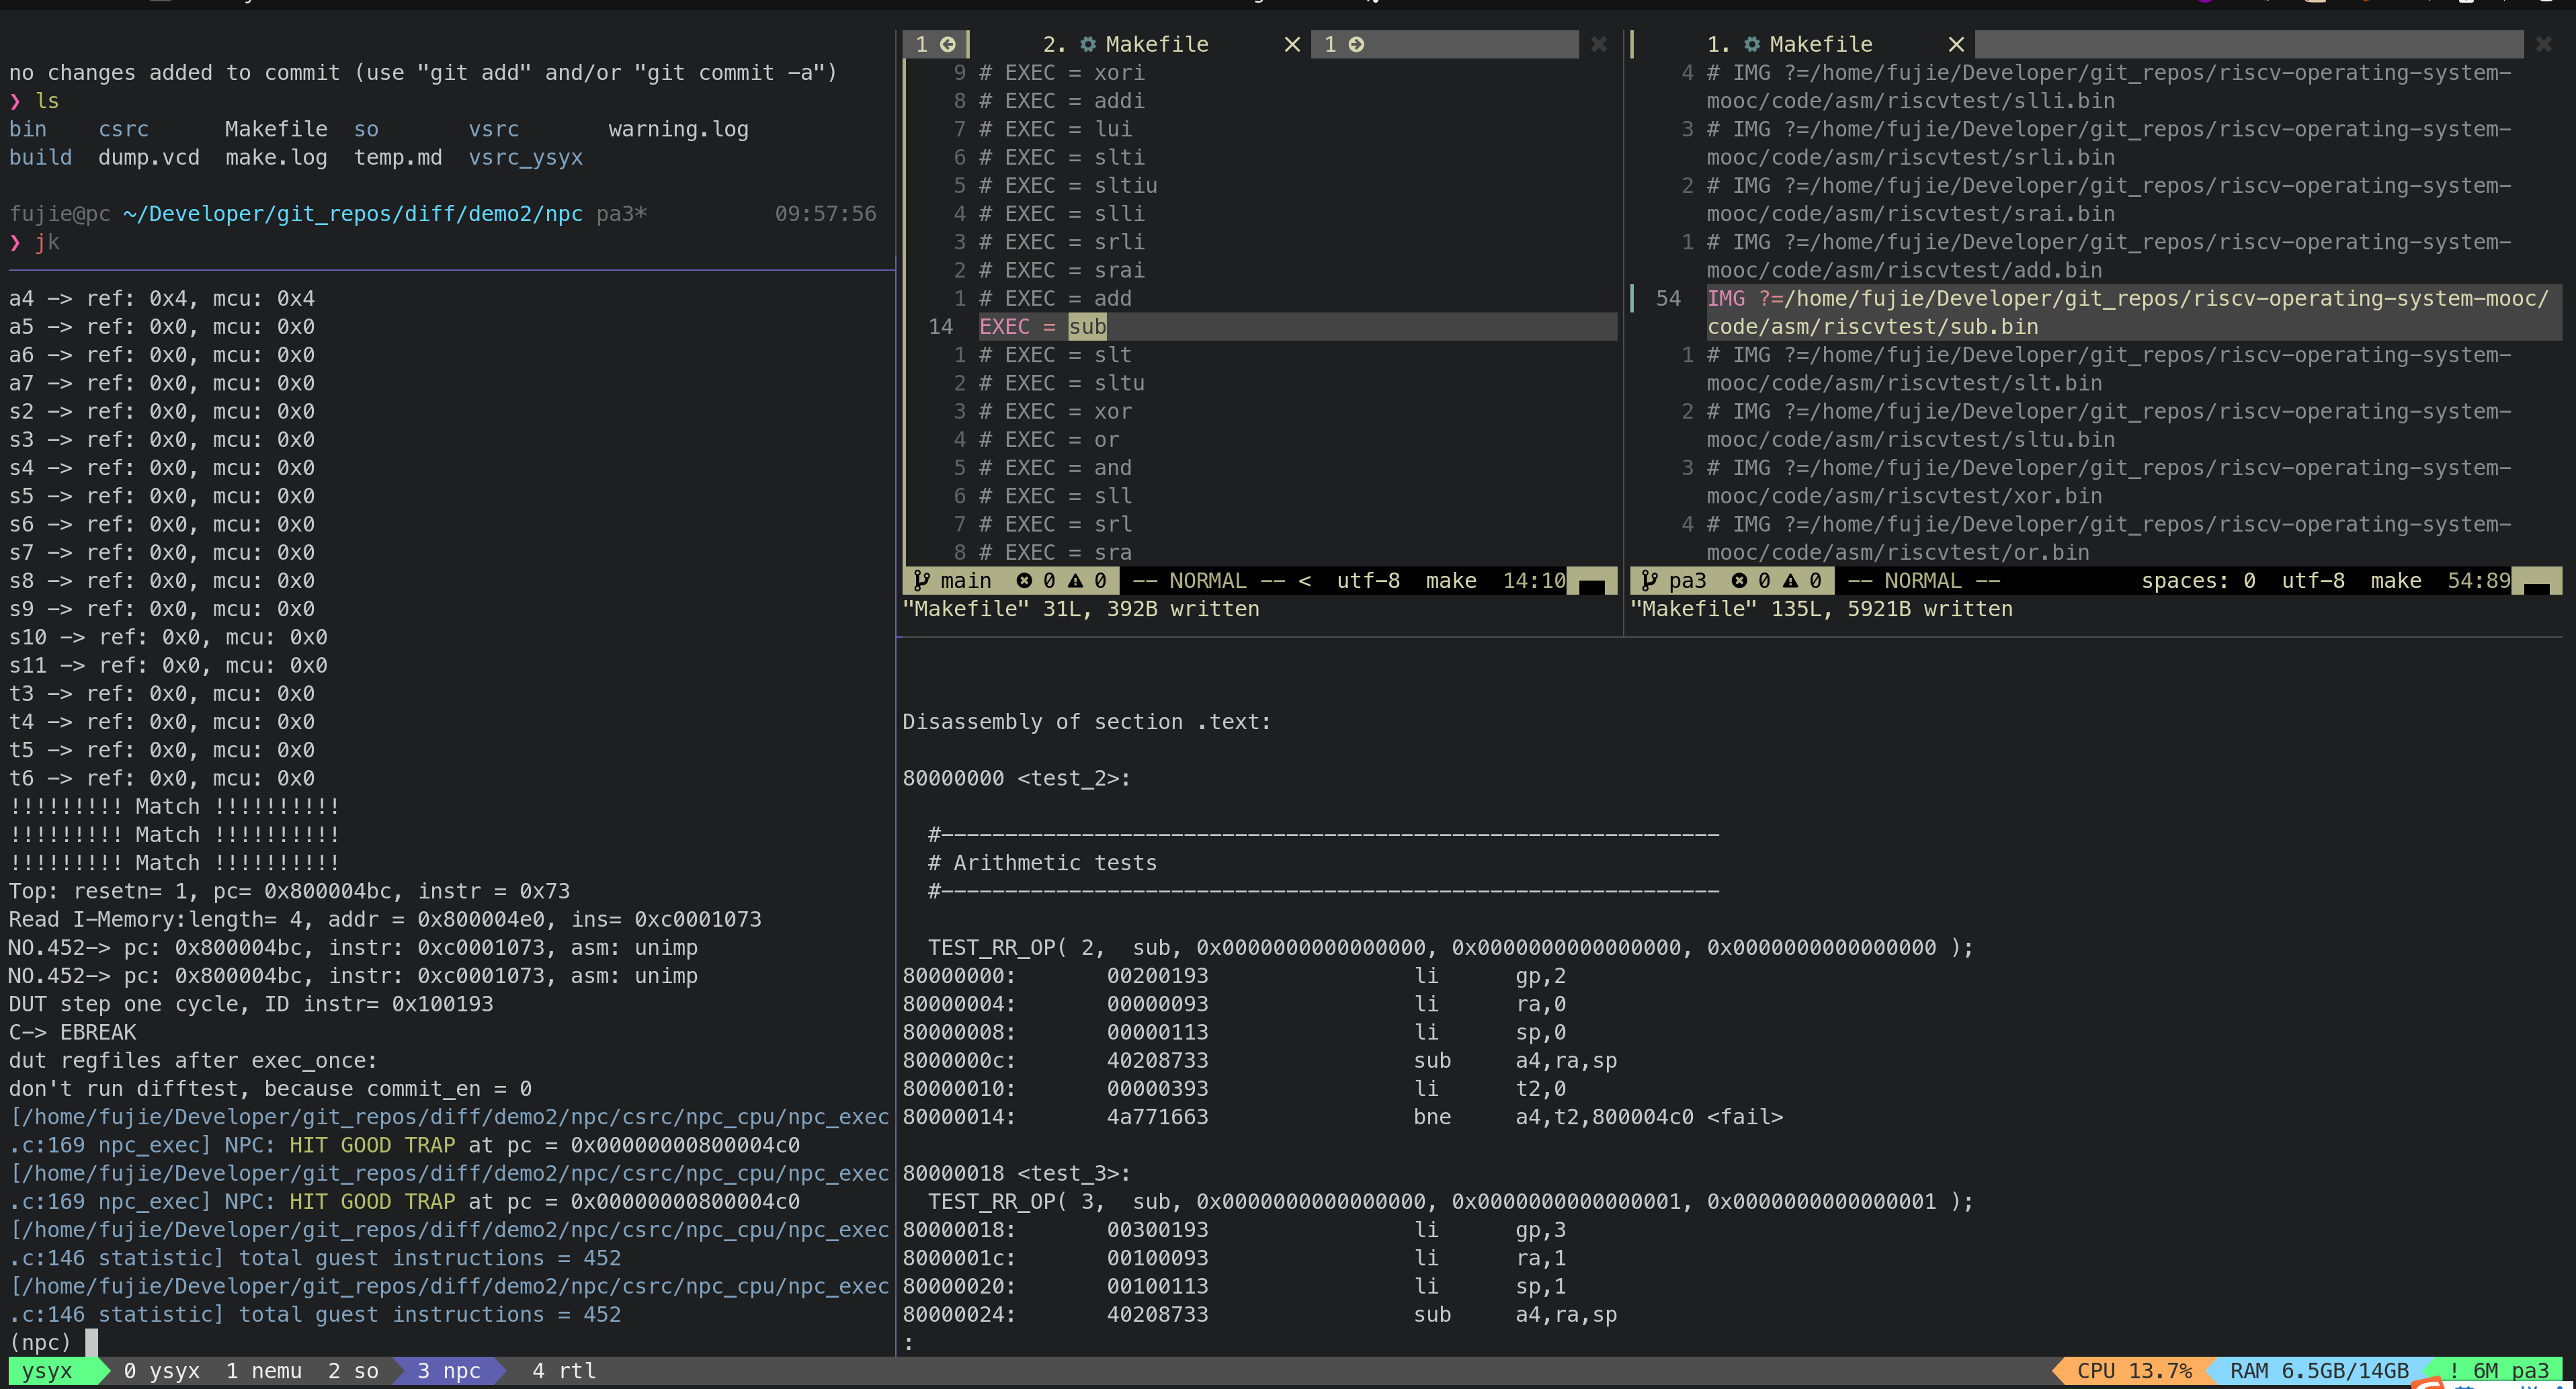
Task: Switch to tmux window '2 so'
Action: (x=353, y=1371)
